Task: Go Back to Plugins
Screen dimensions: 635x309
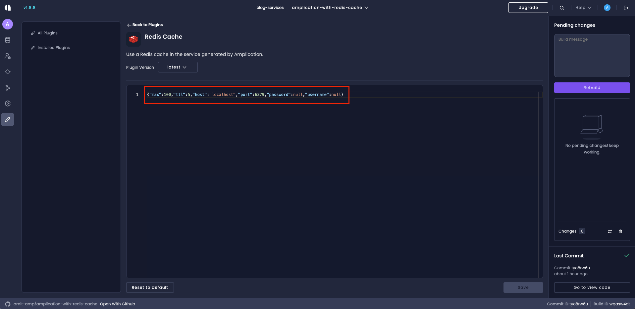Action: (145, 25)
